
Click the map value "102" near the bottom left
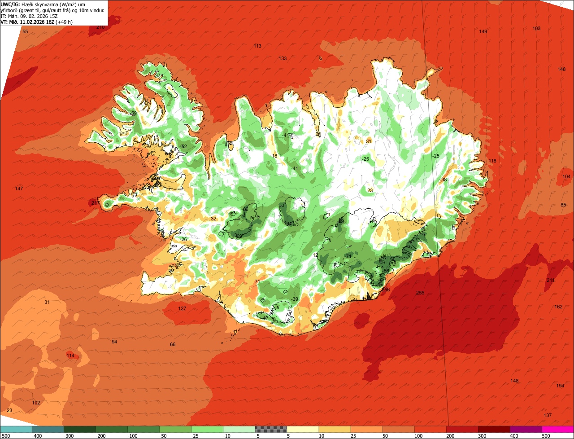(36, 403)
